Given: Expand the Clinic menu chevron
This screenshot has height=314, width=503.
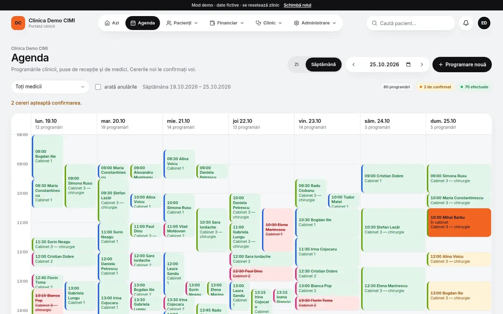Looking at the screenshot, I should coord(280,23).
